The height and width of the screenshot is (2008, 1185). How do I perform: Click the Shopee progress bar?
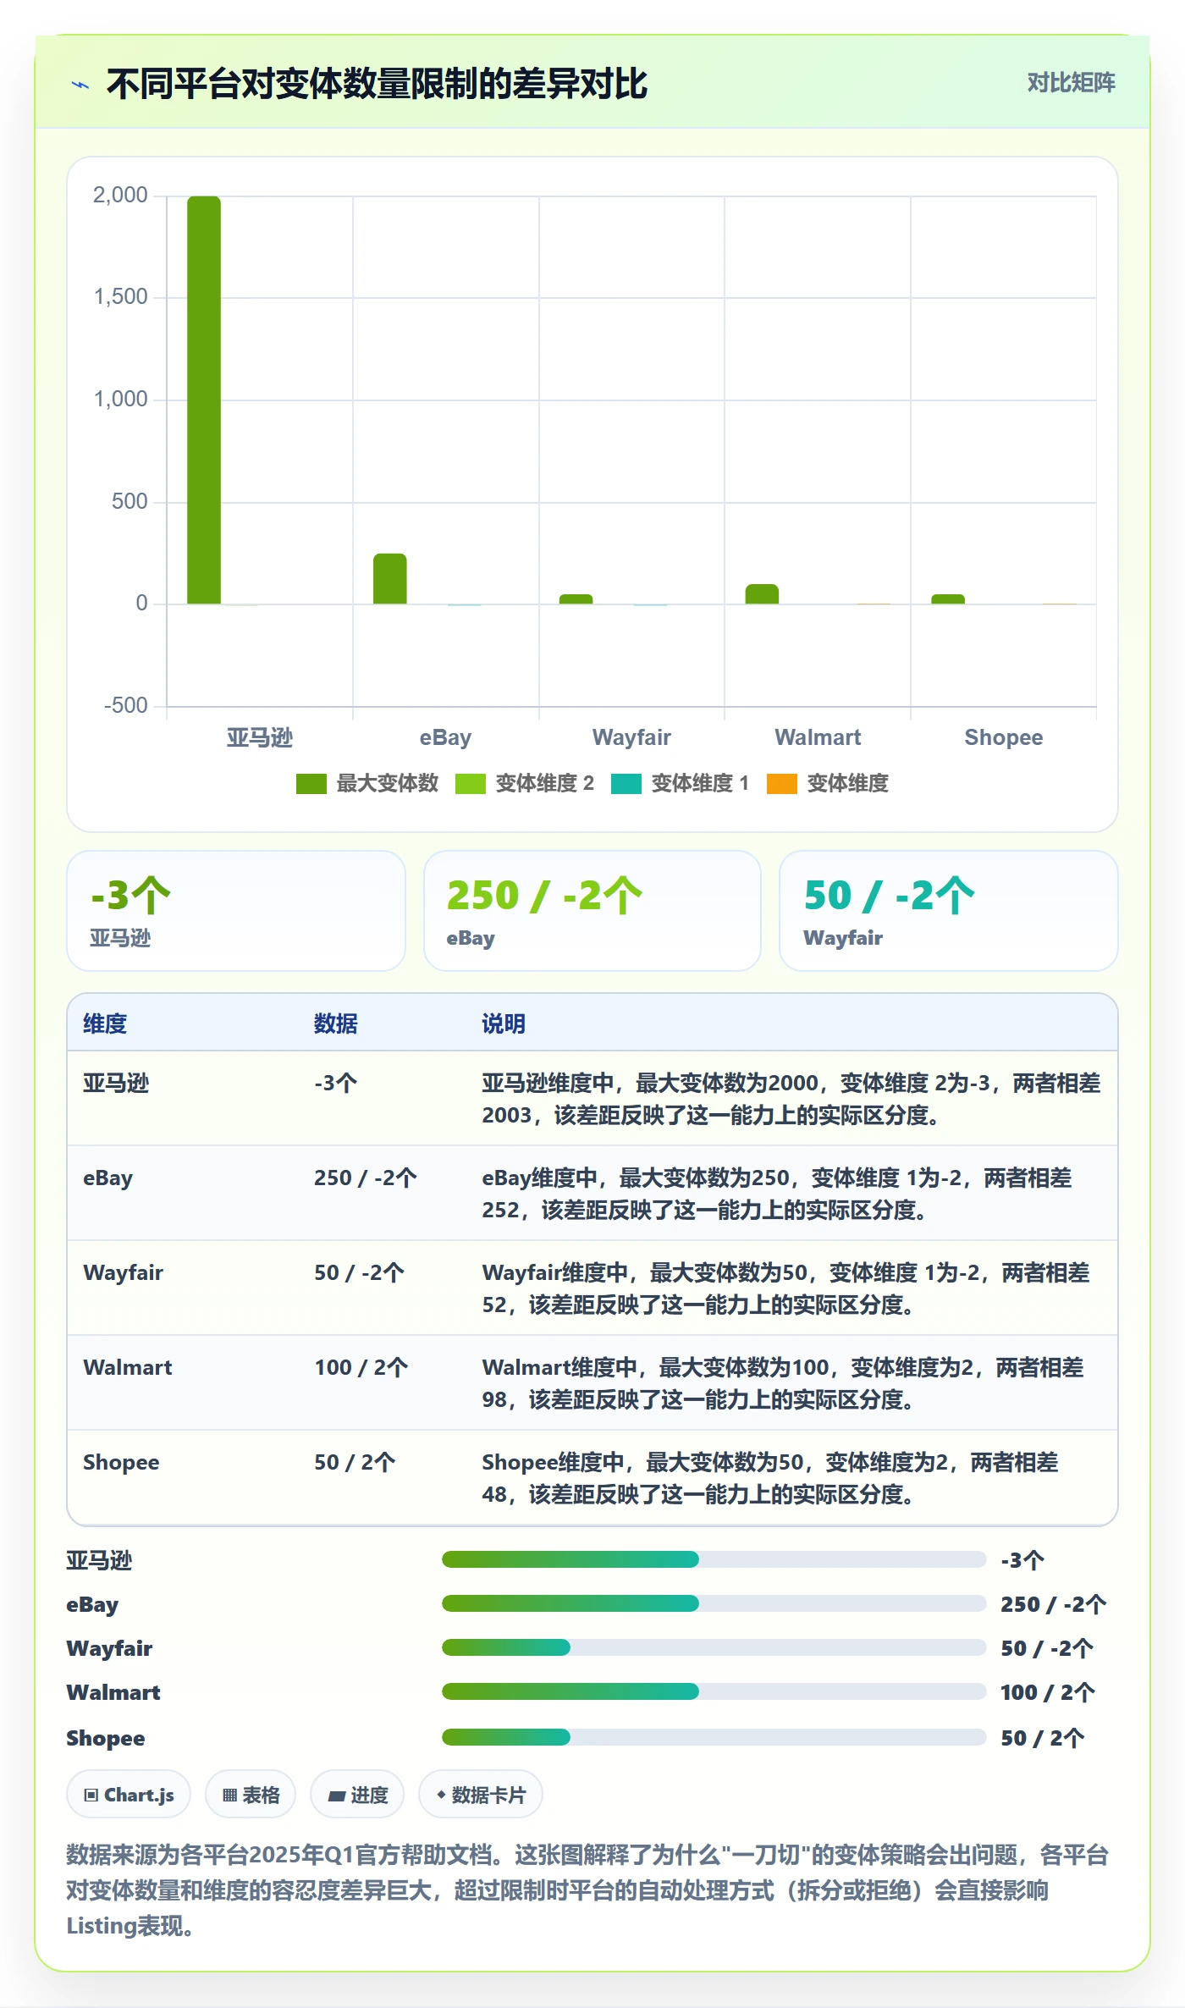point(714,1737)
